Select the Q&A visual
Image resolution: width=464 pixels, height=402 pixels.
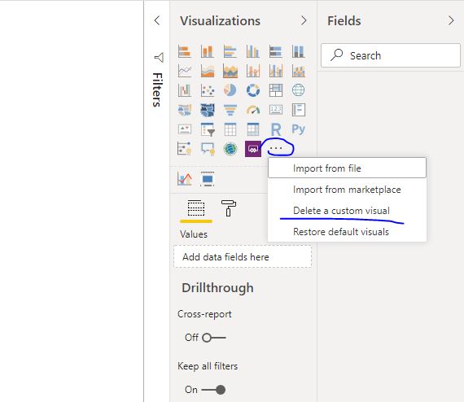(207, 149)
